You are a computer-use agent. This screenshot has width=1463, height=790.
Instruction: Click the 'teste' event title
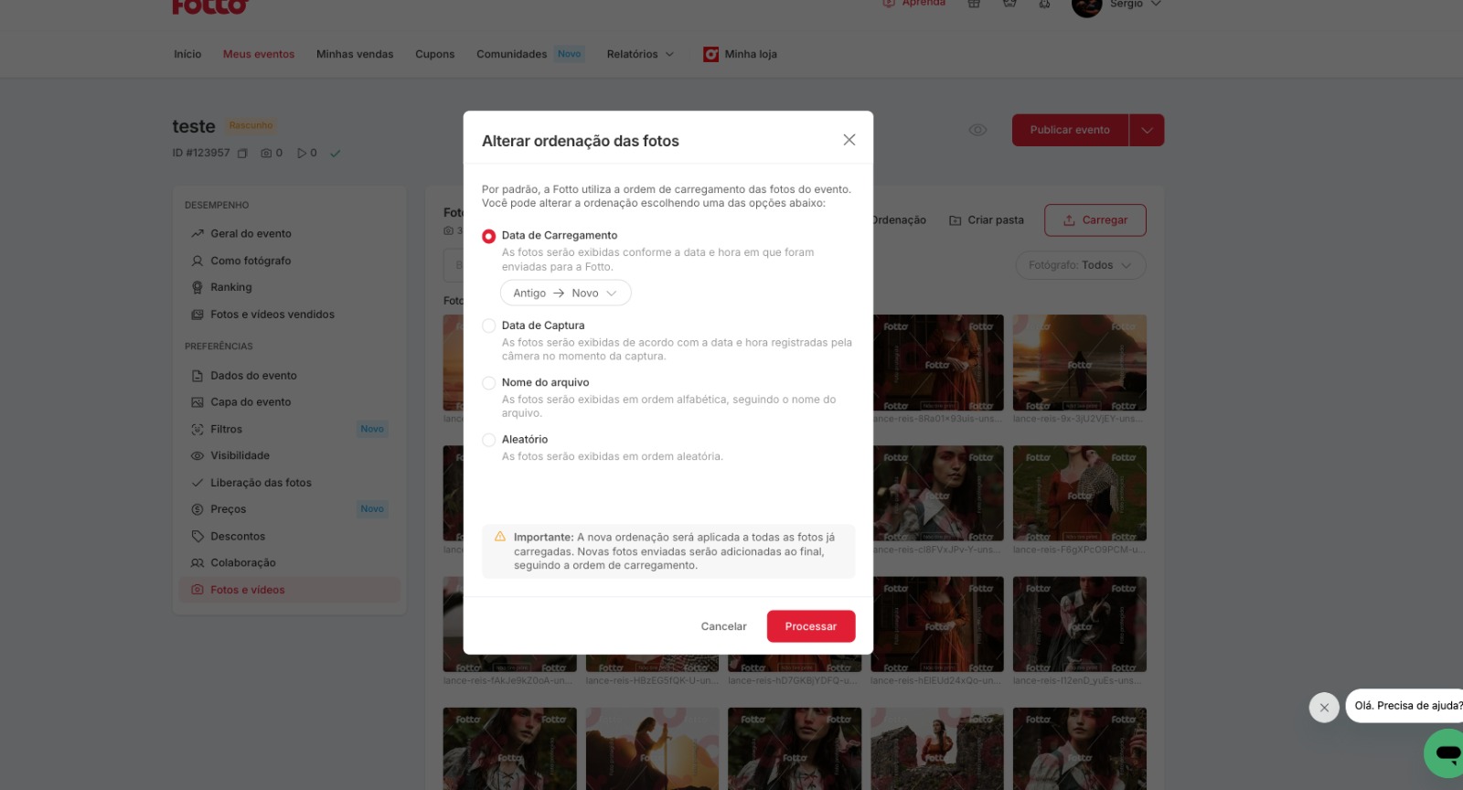(194, 127)
